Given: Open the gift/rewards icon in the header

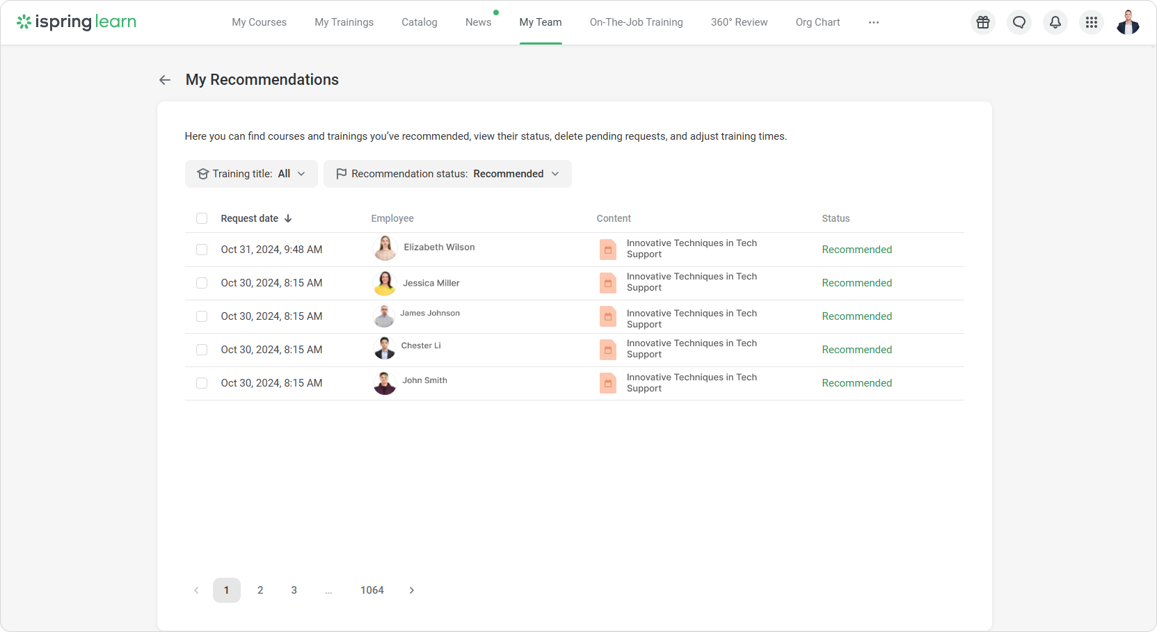Looking at the screenshot, I should coord(982,22).
